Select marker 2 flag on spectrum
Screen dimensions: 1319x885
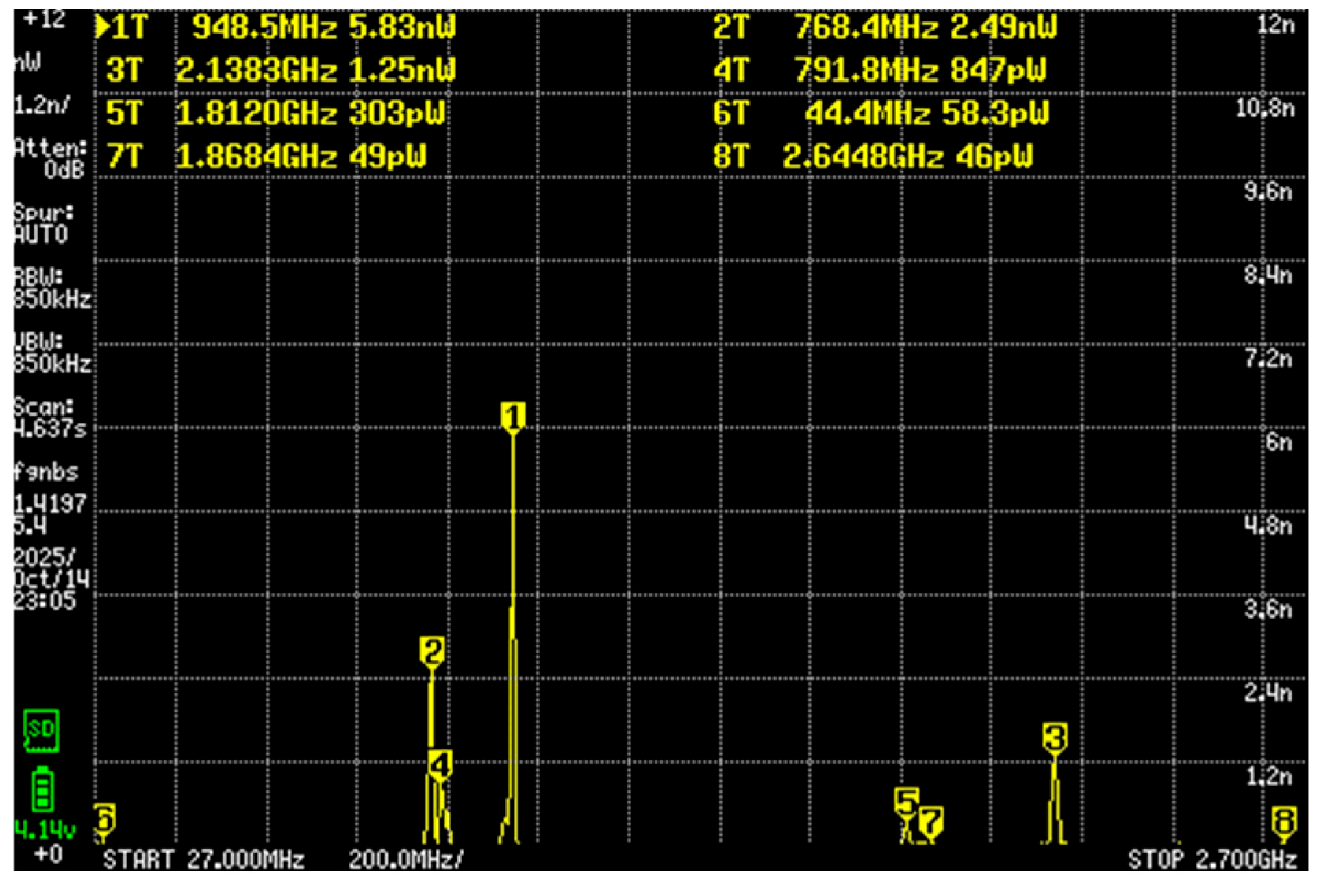[x=431, y=651]
